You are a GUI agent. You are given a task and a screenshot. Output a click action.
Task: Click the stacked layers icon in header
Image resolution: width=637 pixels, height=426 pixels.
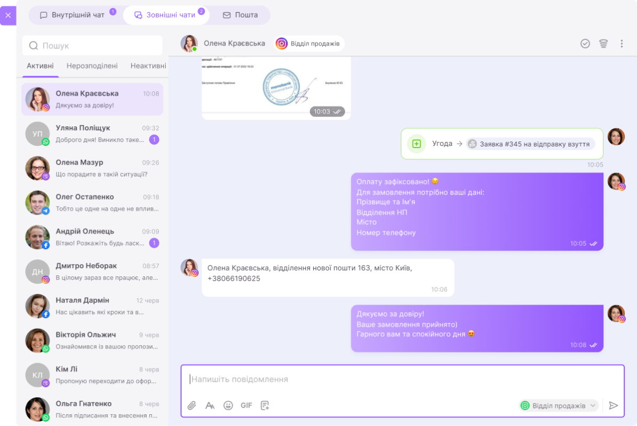pos(603,44)
